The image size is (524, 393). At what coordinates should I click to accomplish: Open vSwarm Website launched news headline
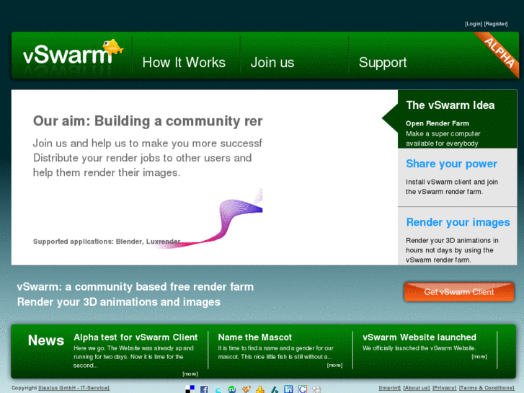[x=419, y=337]
